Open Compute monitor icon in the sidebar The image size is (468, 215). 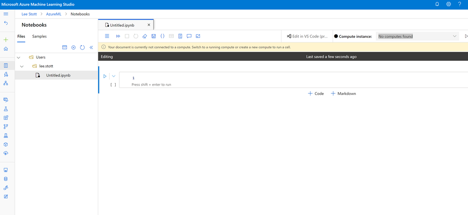pyautogui.click(x=6, y=170)
